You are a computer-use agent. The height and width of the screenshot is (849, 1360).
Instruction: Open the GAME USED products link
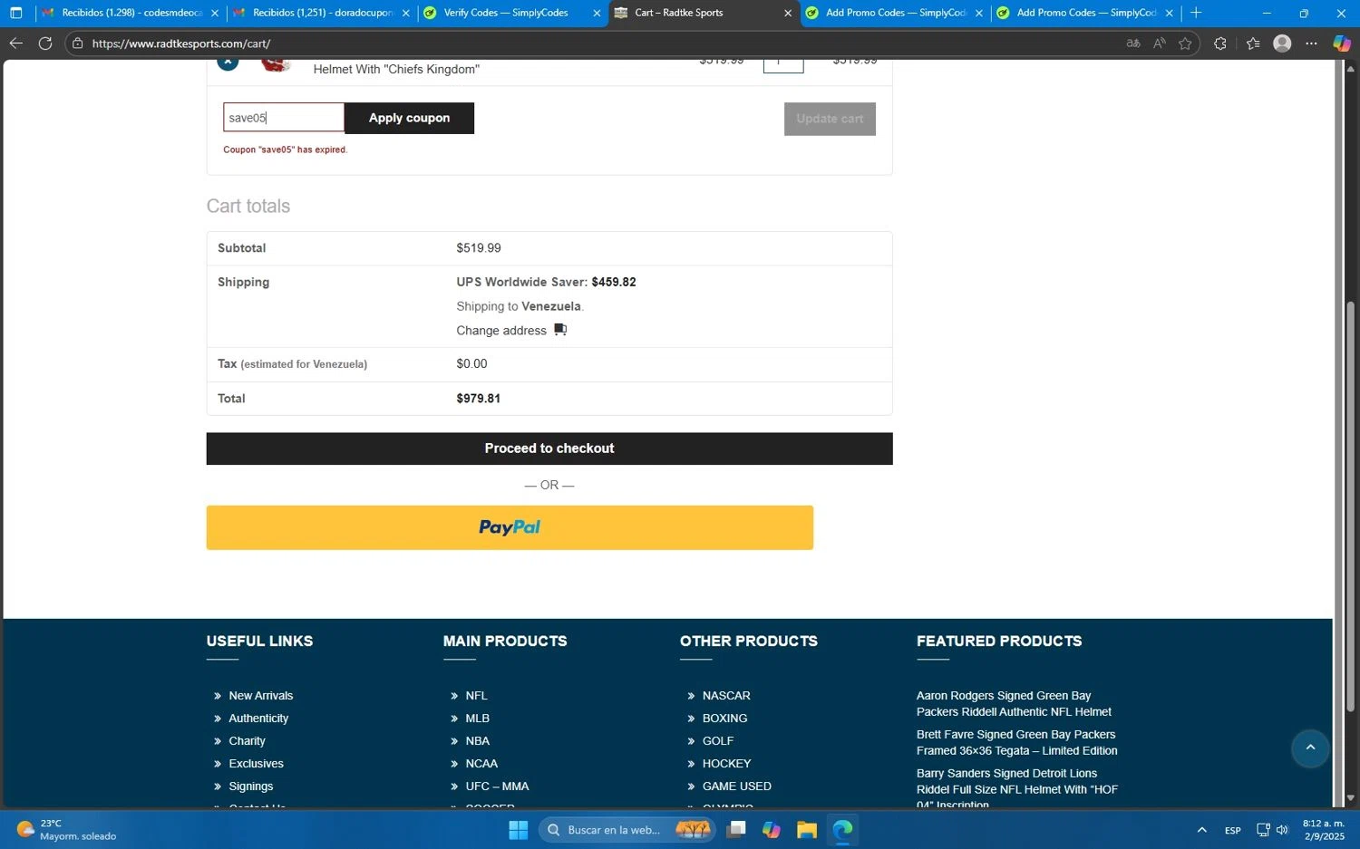(736, 786)
